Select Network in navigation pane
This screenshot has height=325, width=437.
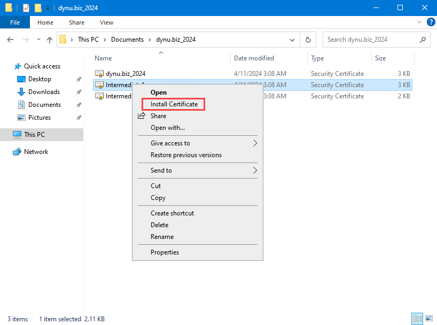(36, 151)
